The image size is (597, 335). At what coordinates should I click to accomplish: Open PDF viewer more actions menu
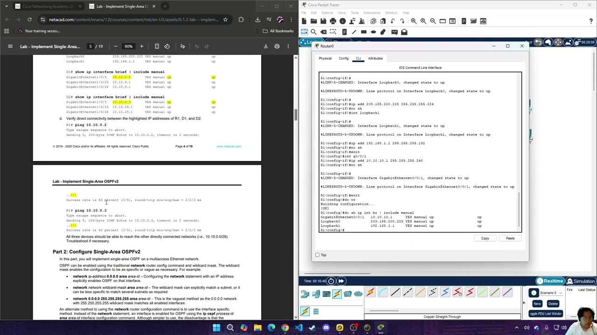[288, 46]
